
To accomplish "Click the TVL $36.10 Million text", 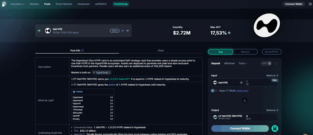I will tap(85, 131).
